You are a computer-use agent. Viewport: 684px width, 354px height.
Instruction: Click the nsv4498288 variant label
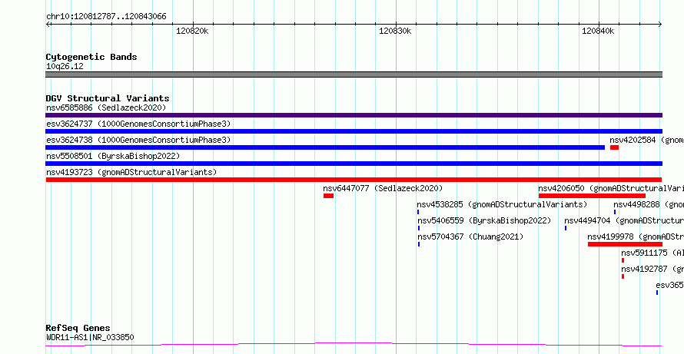648,204
